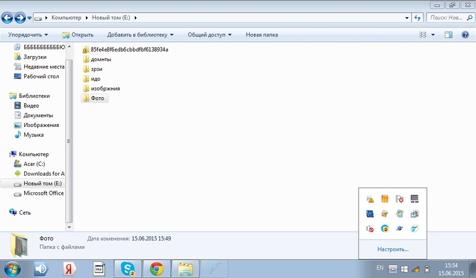
Task: Launch Google Chrome from the taskbar
Action: coord(156,269)
